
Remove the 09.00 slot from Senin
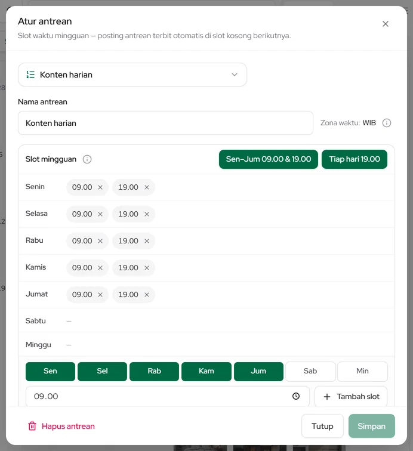point(100,187)
